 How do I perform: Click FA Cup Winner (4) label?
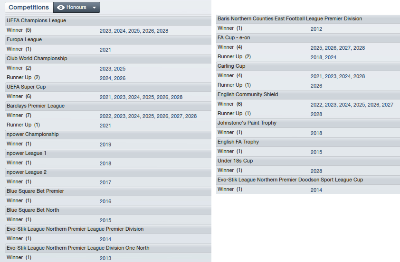[230, 47]
